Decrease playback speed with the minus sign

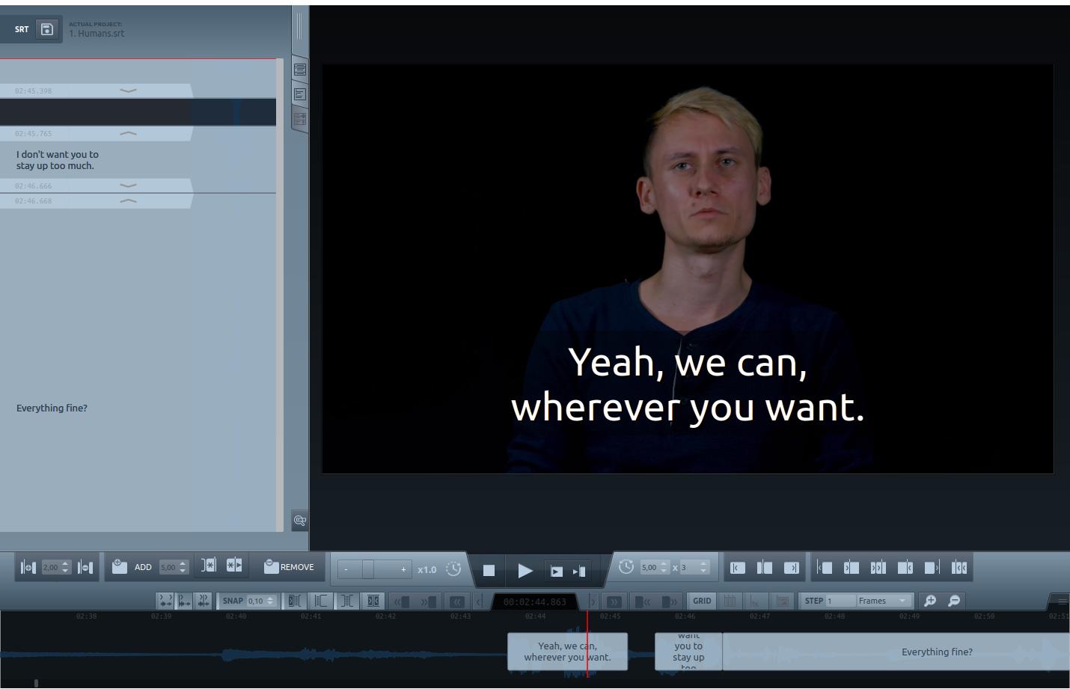(346, 569)
